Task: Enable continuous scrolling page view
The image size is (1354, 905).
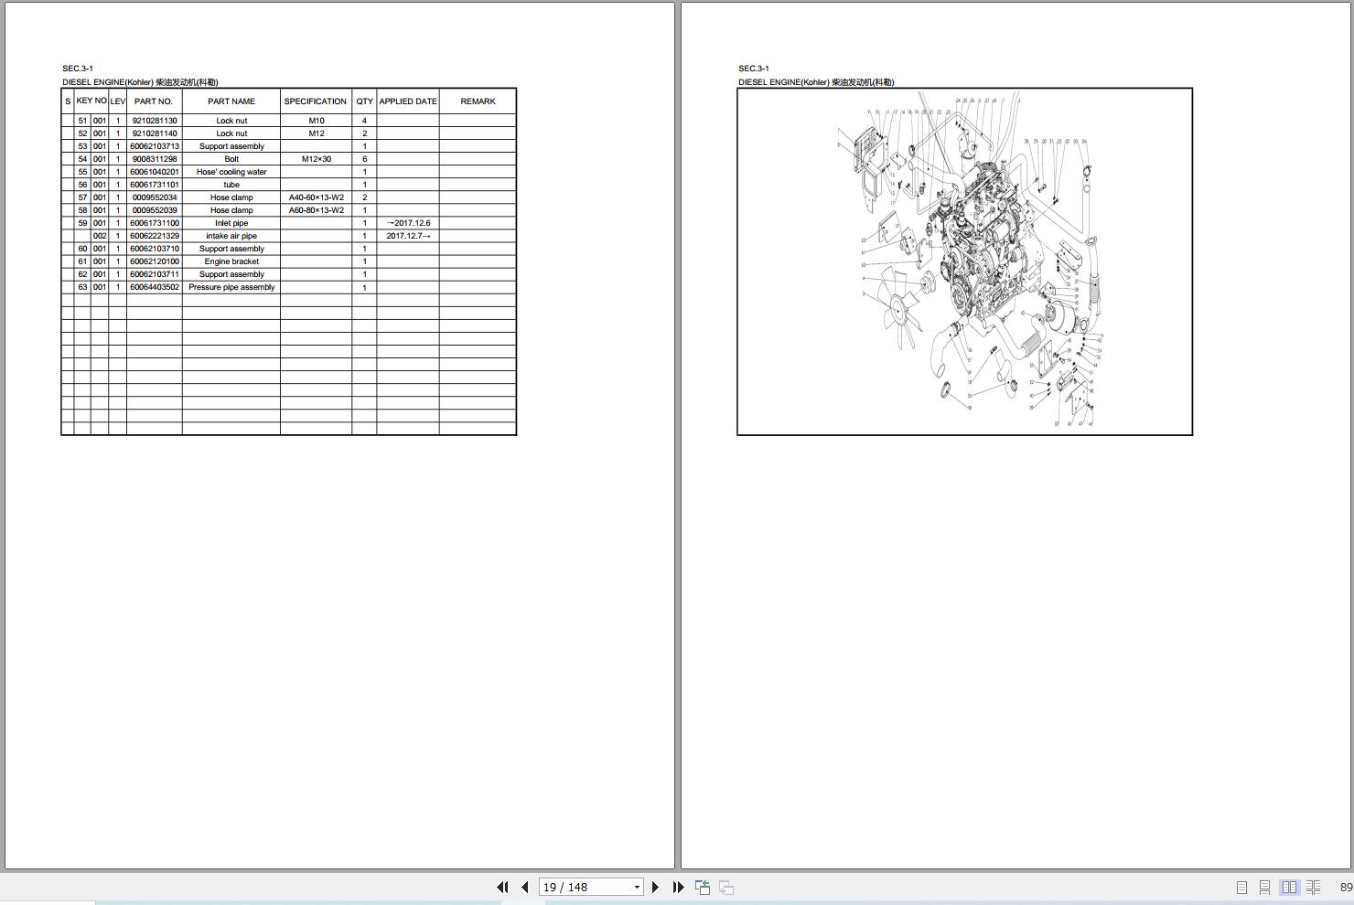Action: (x=1264, y=887)
